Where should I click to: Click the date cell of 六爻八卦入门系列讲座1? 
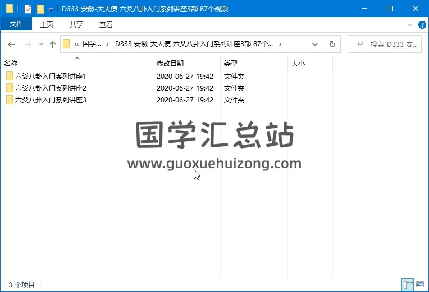(185, 76)
